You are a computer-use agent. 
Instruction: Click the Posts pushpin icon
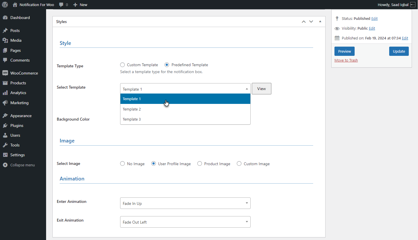click(x=5, y=31)
